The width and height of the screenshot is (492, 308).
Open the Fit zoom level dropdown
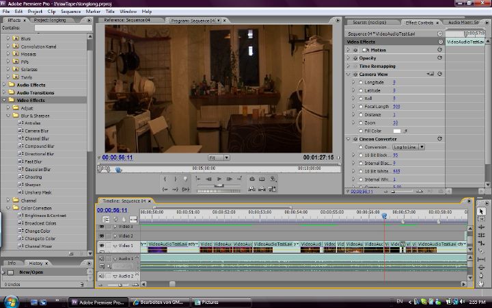coord(219,157)
